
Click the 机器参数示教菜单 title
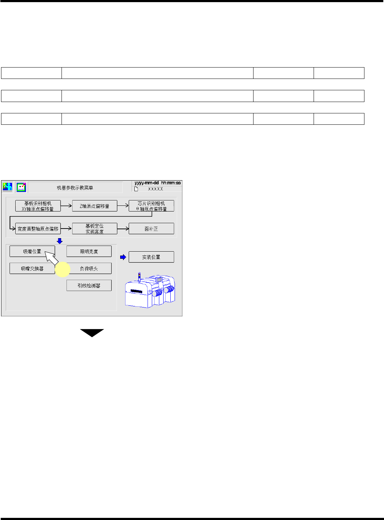point(75,188)
